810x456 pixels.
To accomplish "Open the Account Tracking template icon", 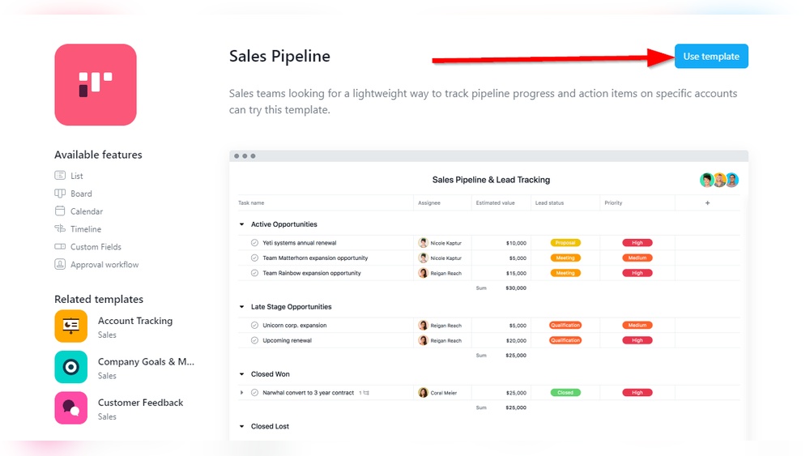I will (70, 326).
